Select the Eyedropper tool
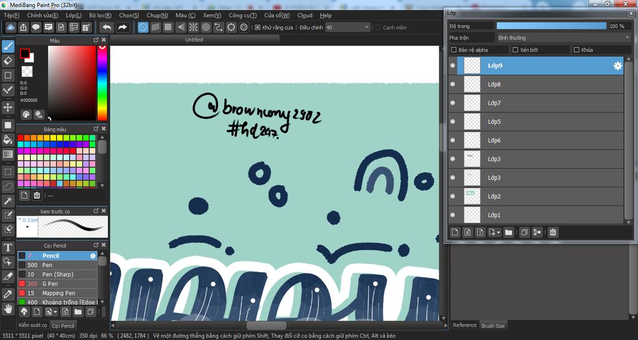 point(7,294)
